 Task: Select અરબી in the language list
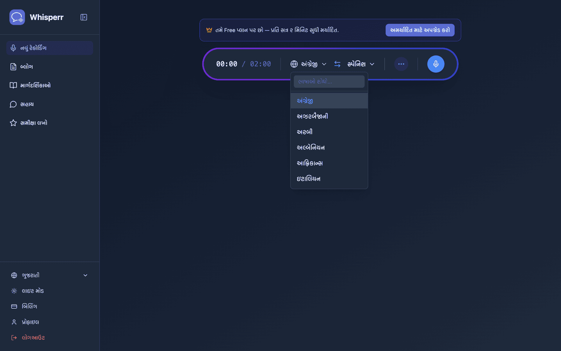329,132
